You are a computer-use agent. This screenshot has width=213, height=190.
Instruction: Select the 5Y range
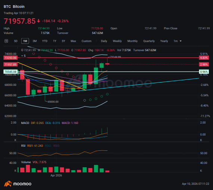64,41
